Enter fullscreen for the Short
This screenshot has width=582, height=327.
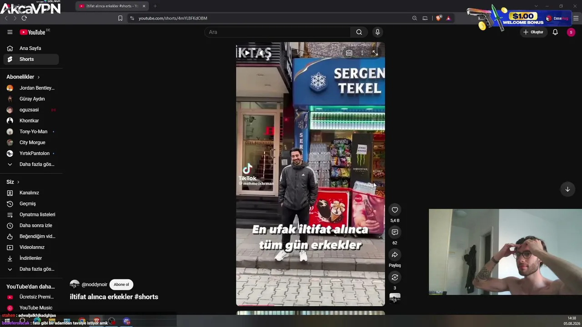tap(375, 53)
